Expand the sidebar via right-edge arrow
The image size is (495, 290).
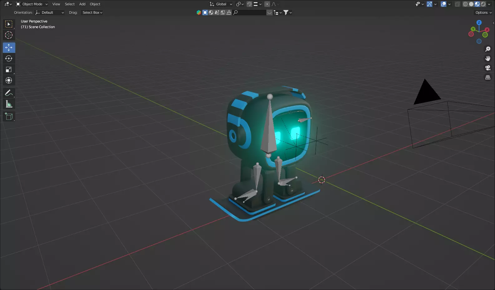(493, 23)
